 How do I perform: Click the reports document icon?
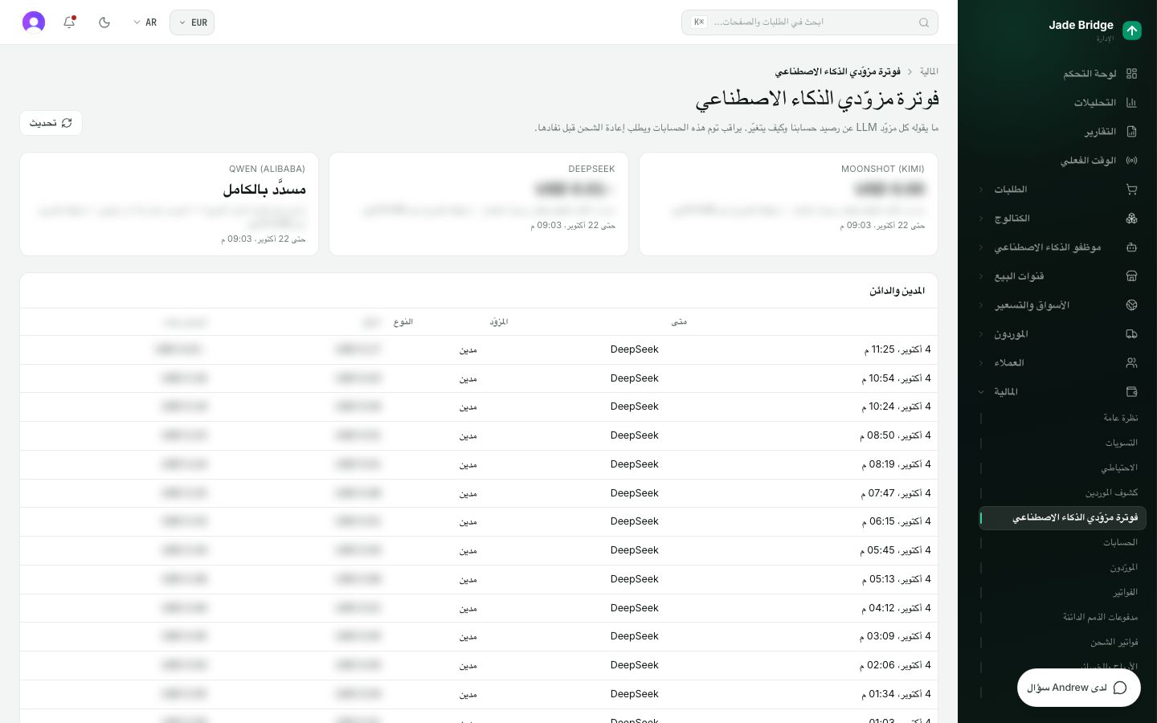pyautogui.click(x=1131, y=132)
